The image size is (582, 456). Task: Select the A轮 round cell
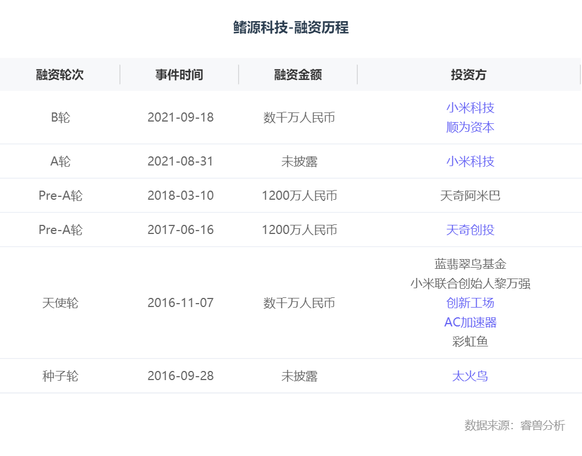tap(60, 161)
